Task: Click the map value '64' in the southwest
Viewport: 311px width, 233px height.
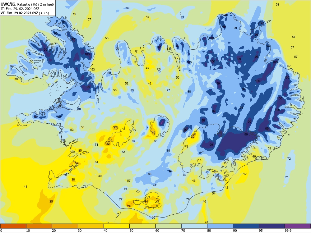Action: [x=96, y=162]
